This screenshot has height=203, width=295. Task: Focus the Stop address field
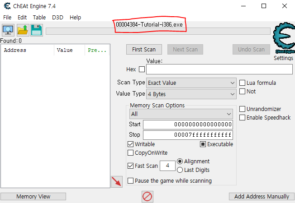pyautogui.click(x=188, y=135)
